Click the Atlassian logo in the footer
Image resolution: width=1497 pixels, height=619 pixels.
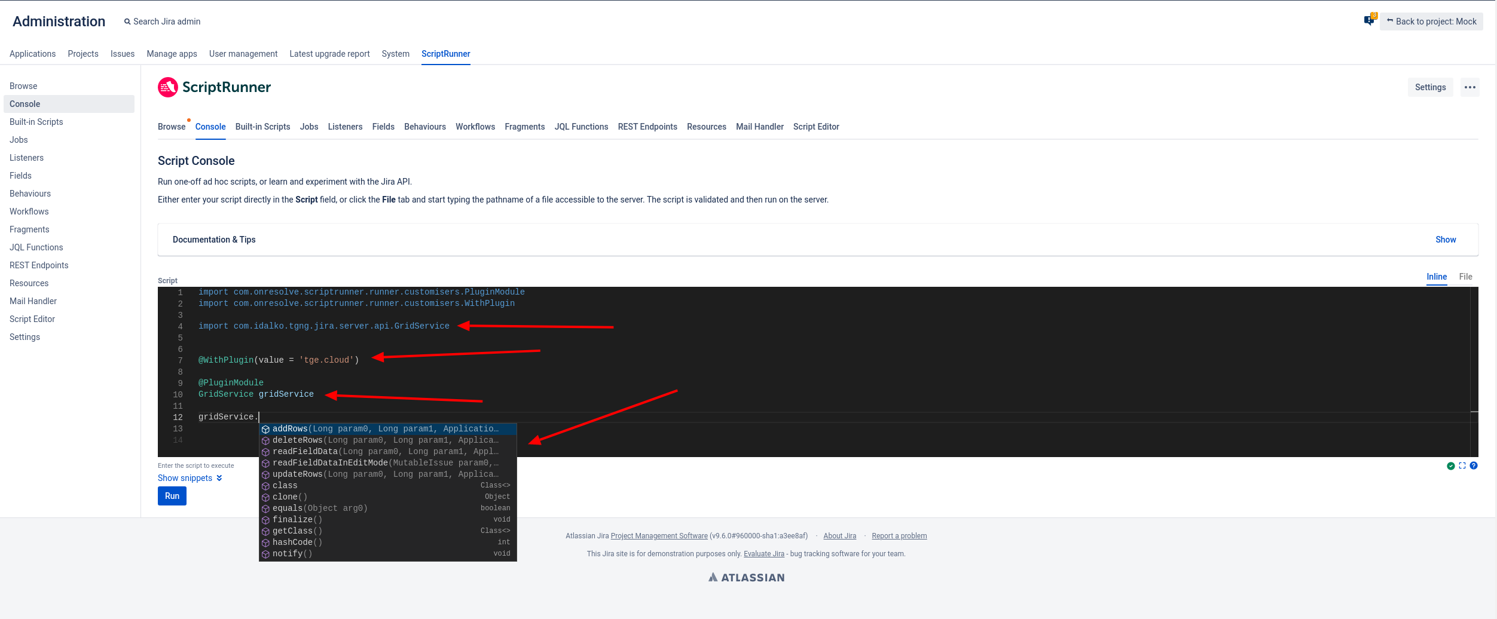[x=746, y=577]
